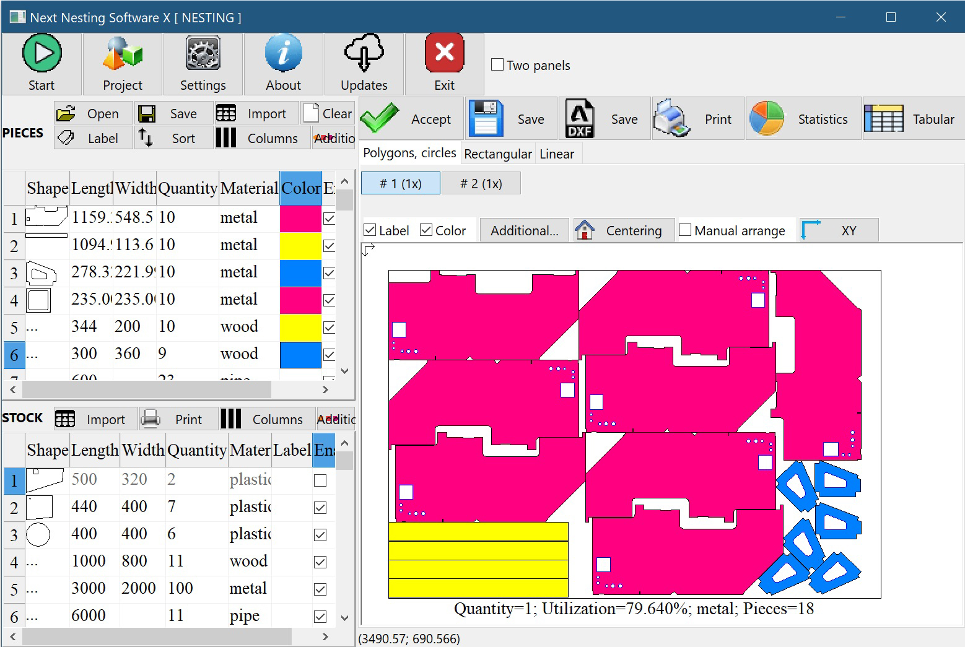Switch to the Rectangular tab
The image size is (965, 647).
[497, 154]
